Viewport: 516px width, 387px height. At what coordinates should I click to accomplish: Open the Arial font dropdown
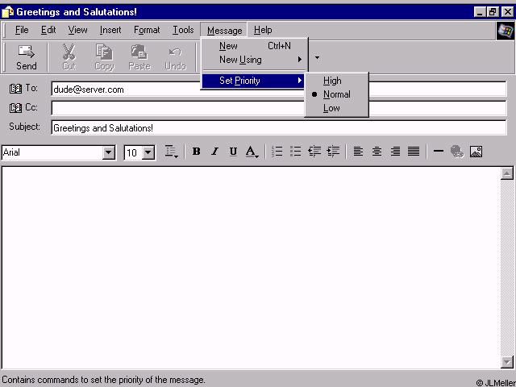[x=108, y=152]
